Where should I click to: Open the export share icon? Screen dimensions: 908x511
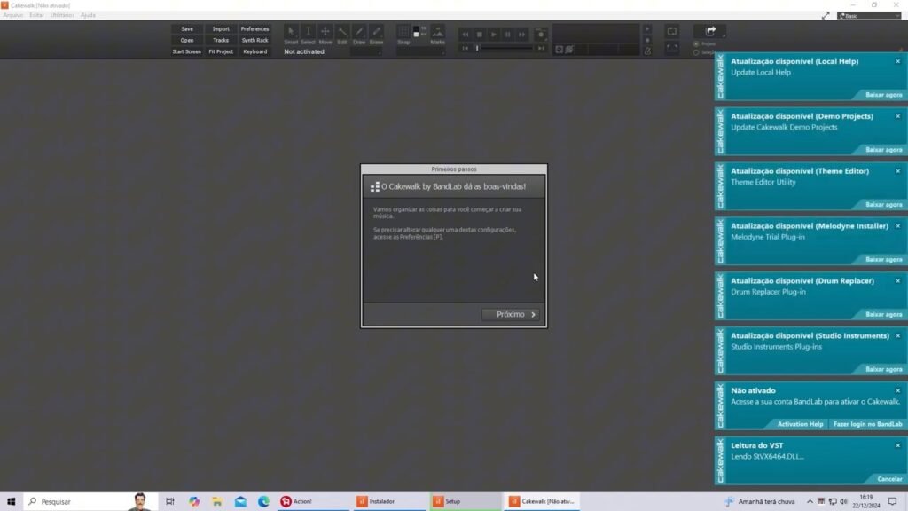click(710, 31)
